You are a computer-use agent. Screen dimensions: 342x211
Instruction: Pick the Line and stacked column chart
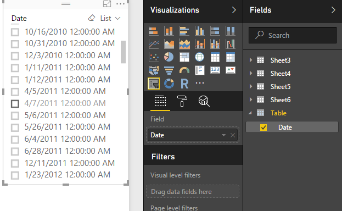(x=200, y=44)
